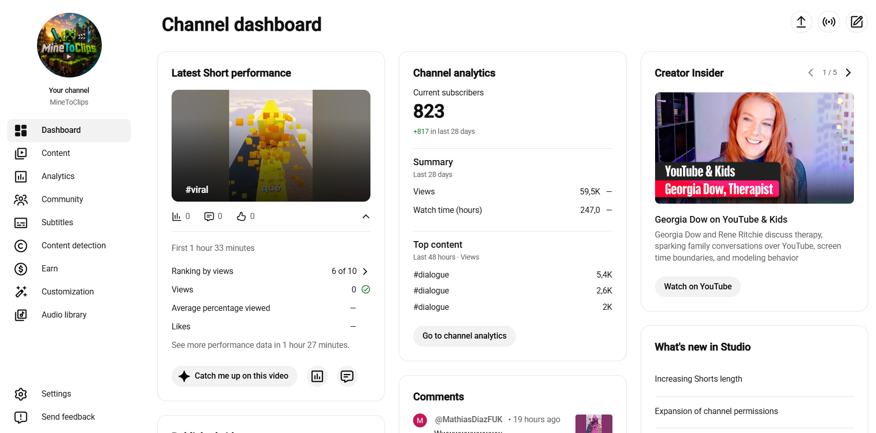Viewport: 876px width, 433px height.
Task: Click the go live broadcast icon
Action: tap(829, 22)
